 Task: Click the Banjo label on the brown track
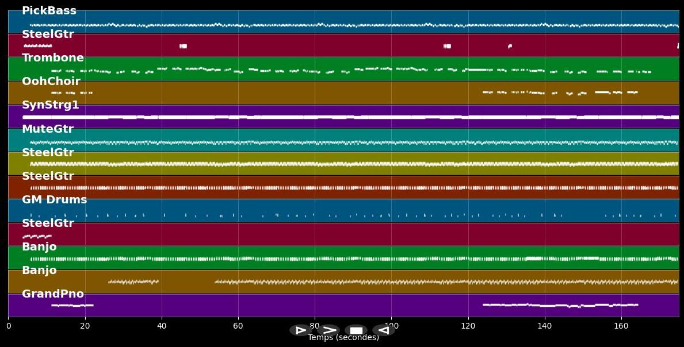tap(39, 271)
